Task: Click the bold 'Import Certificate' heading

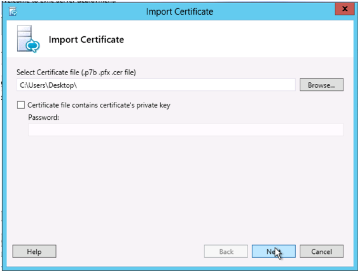Action: tap(86, 39)
